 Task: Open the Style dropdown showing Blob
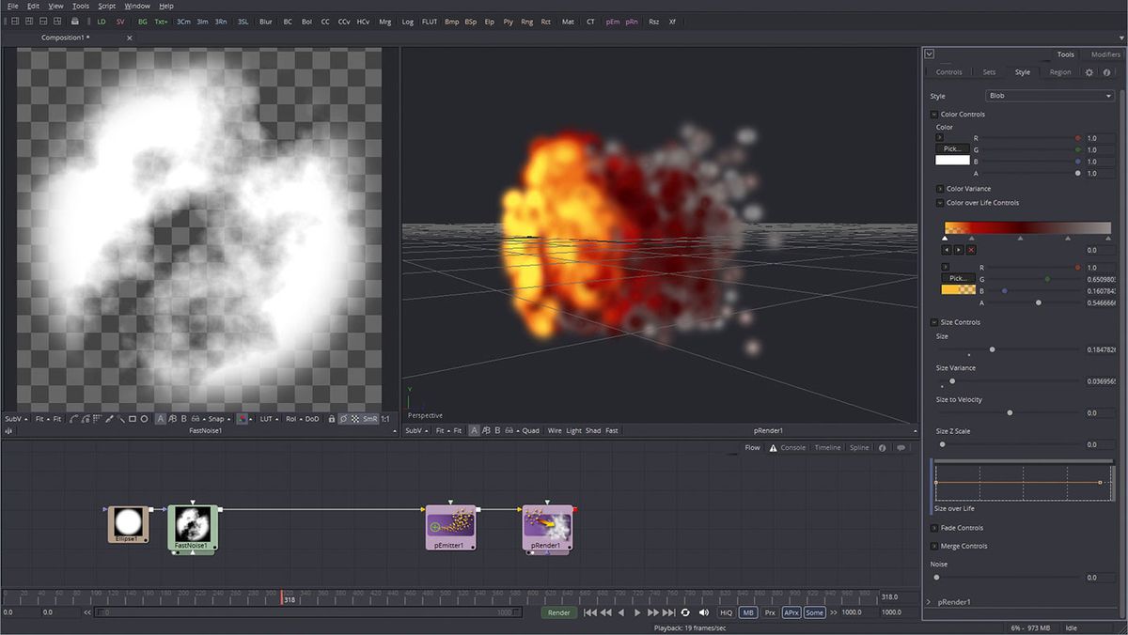click(x=1050, y=95)
